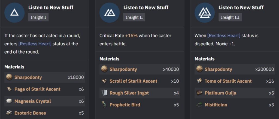
Task: Click the Esoteric Bones material icon
Action: [9, 113]
